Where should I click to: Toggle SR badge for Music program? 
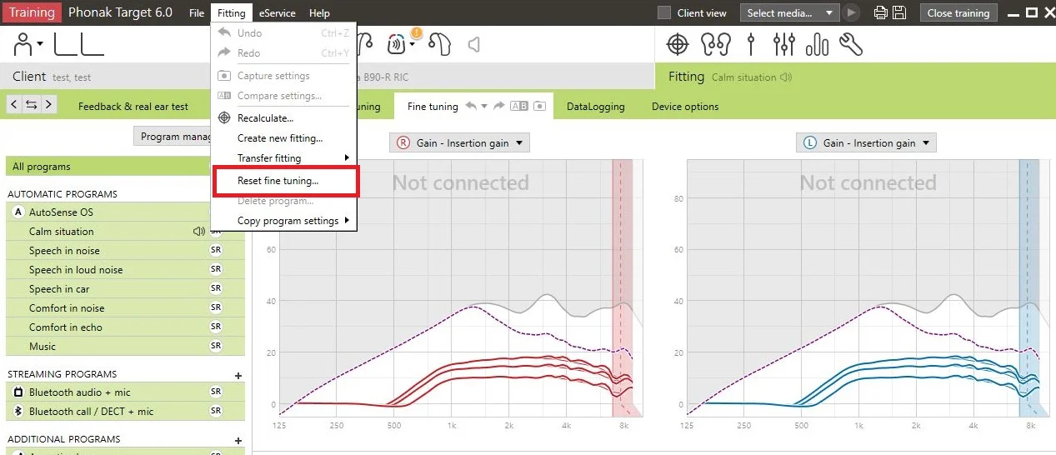[216, 346]
